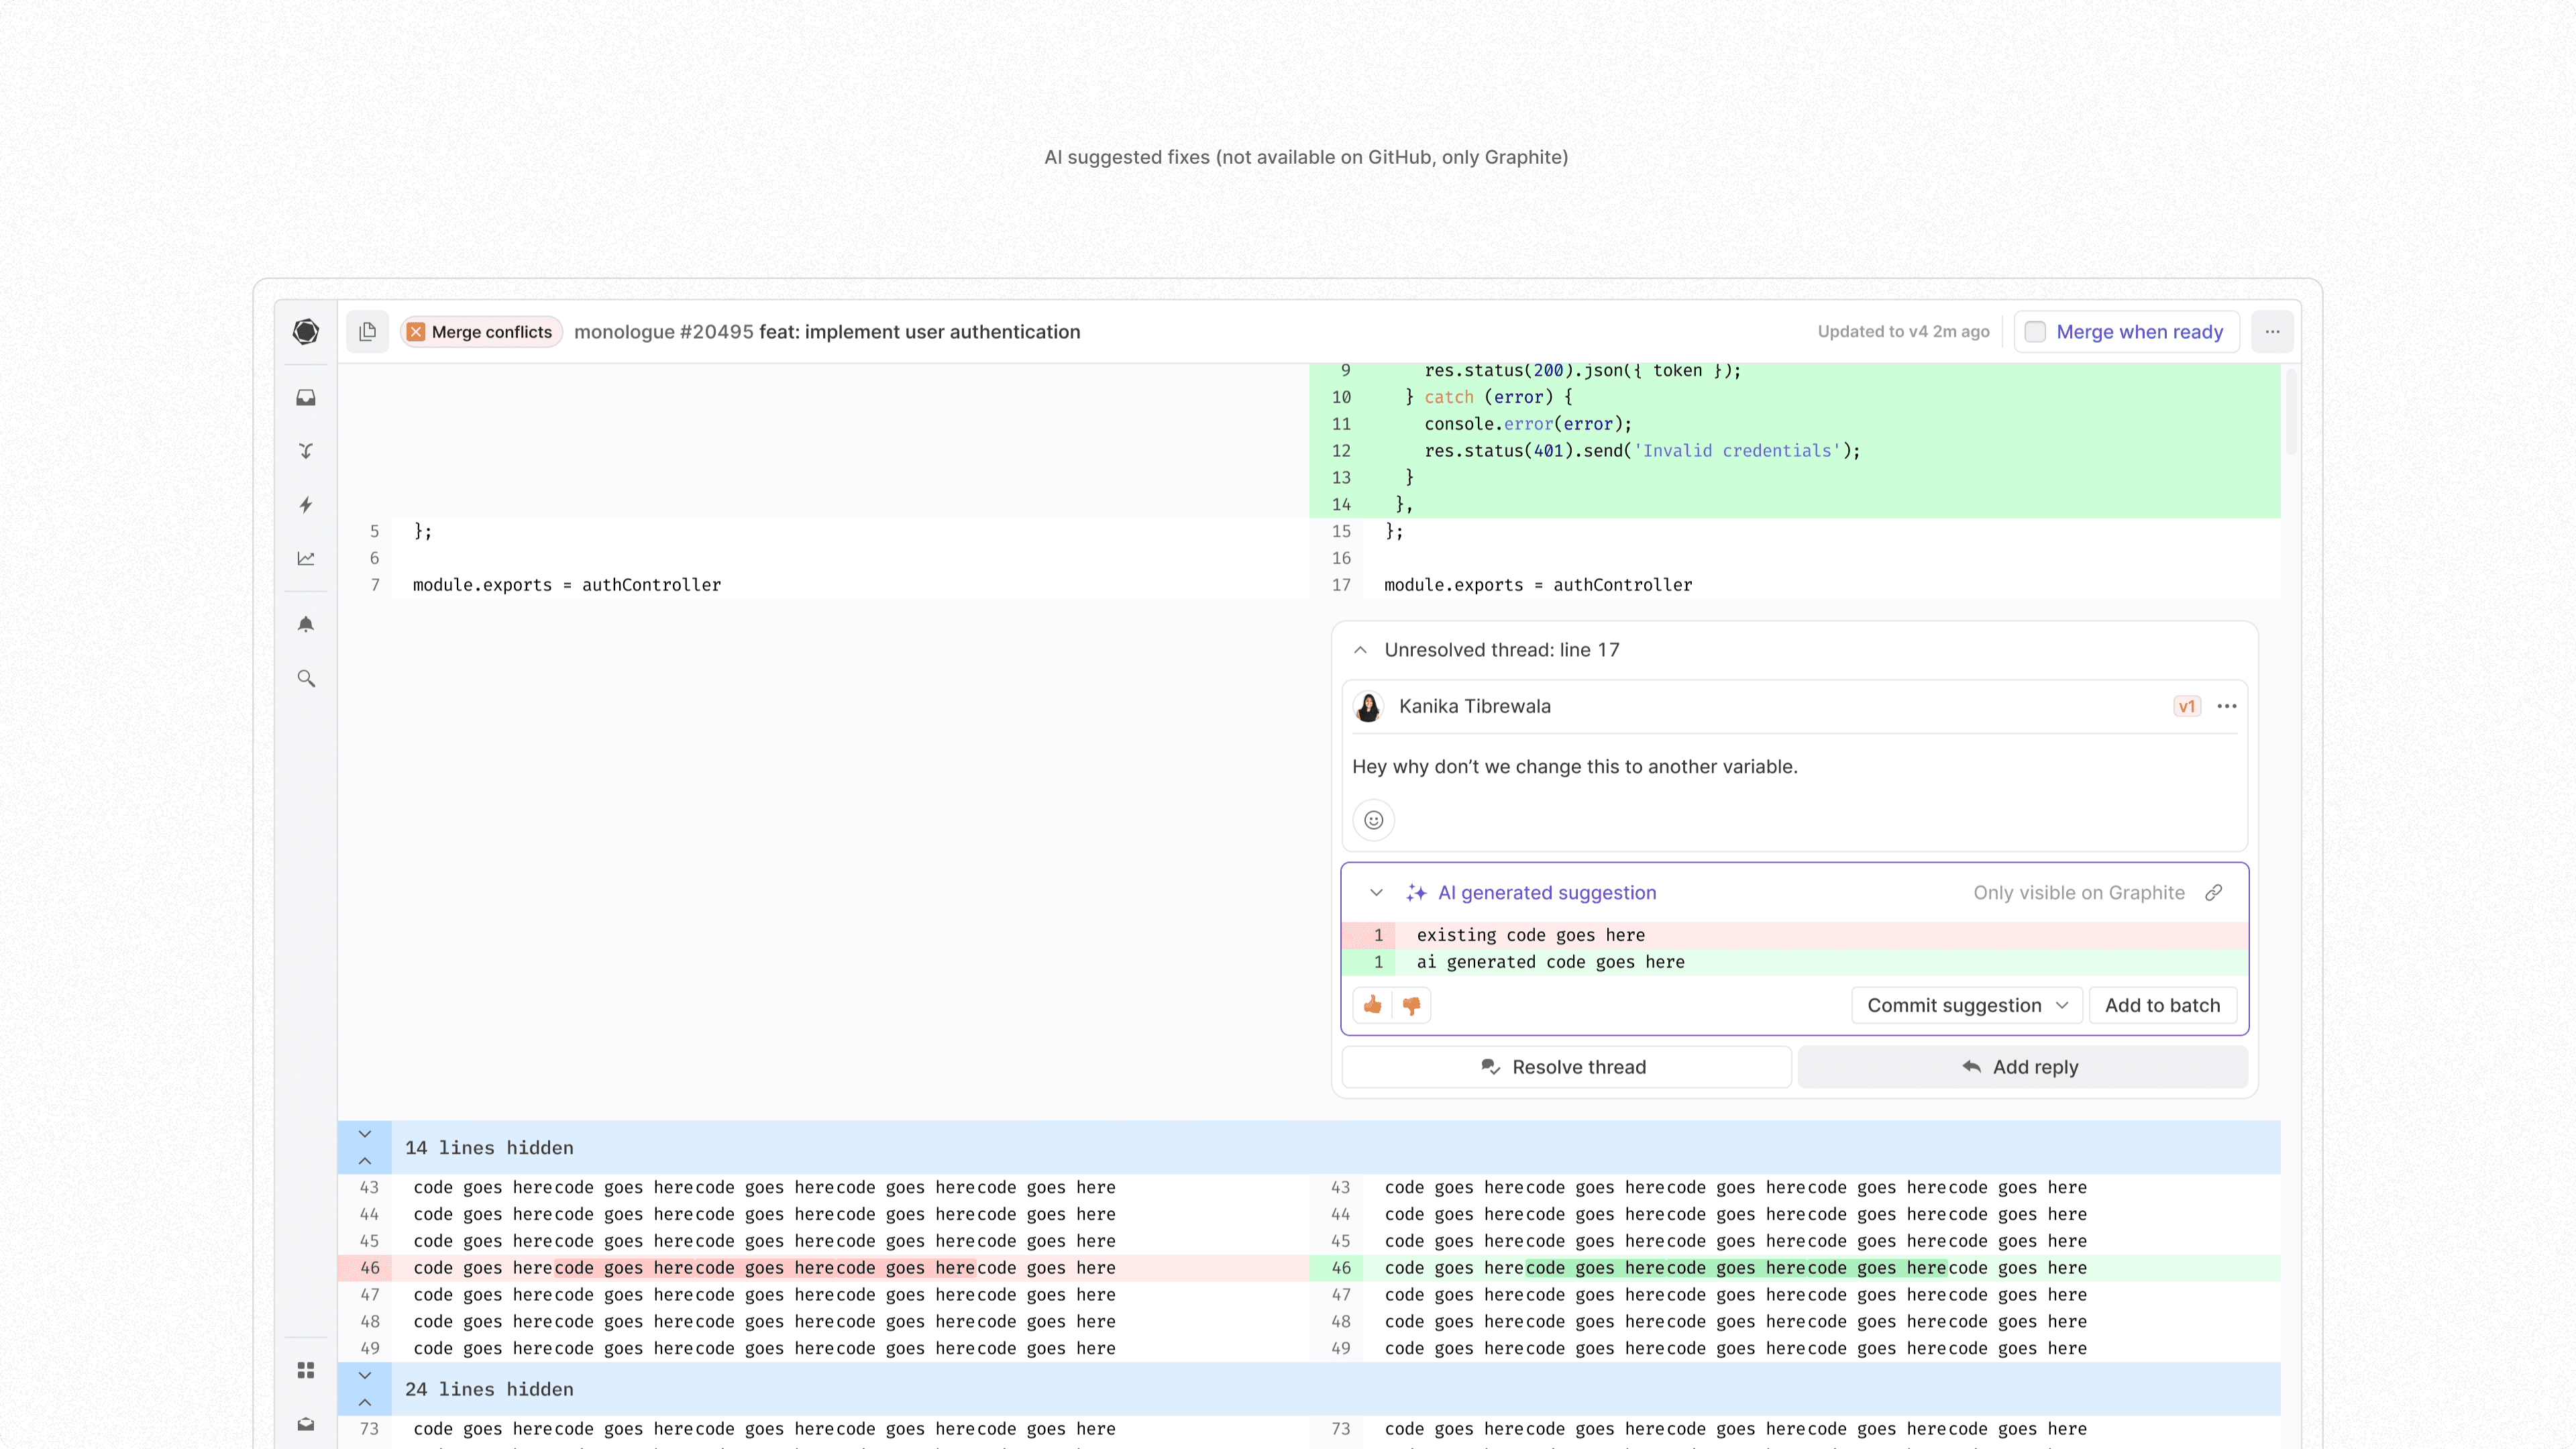Screen dimensions: 2576x1449
Task: Click 'console.error(error);' on line 11
Action: coord(1528,424)
